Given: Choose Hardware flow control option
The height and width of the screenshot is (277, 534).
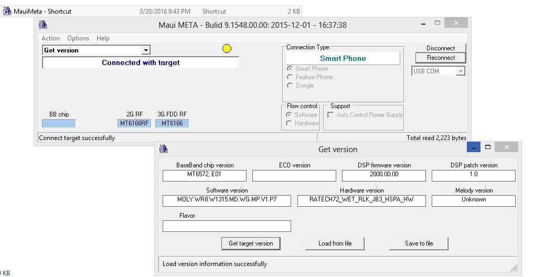Looking at the screenshot, I should tap(289, 123).
